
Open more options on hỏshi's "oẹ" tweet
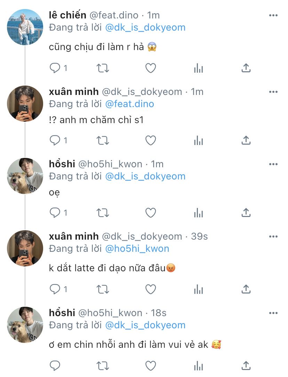273,164
